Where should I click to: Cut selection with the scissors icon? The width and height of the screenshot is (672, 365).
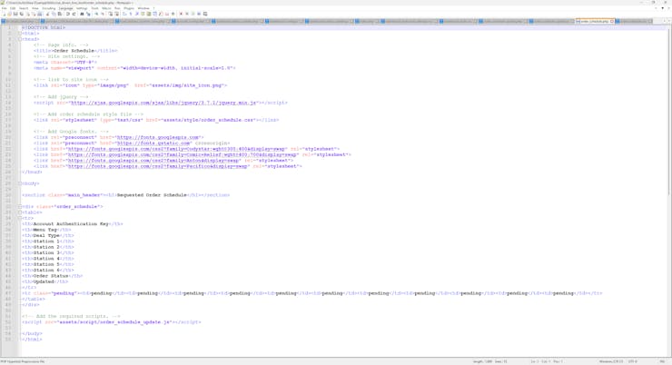click(47, 14)
